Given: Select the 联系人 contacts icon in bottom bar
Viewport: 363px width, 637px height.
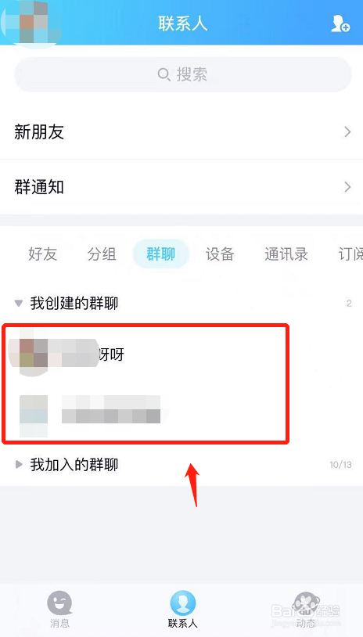Looking at the screenshot, I should 183,603.
